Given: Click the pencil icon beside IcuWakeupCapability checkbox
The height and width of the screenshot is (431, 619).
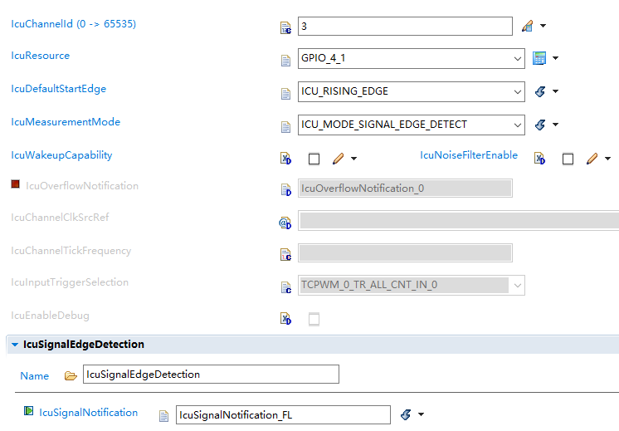Looking at the screenshot, I should pyautogui.click(x=338, y=159).
